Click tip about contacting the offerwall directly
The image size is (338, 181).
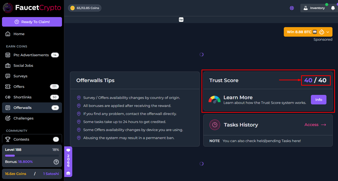130,114
